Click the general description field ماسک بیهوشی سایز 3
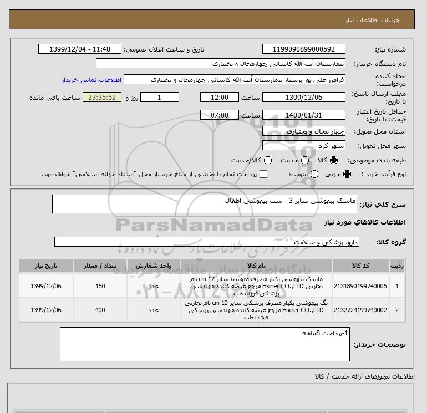This screenshot has height=413, width=427. 205,204
